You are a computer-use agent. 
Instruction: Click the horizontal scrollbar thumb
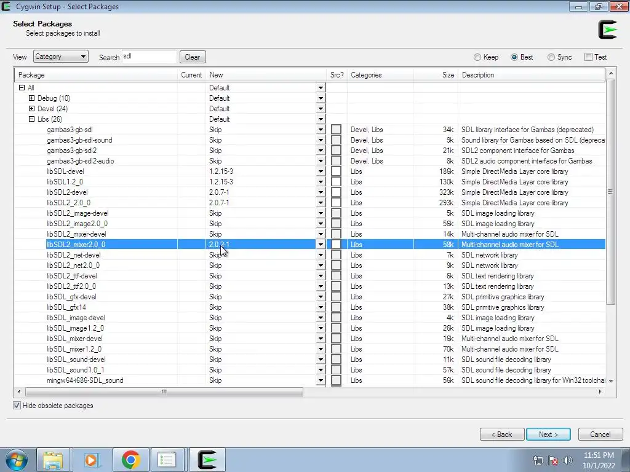coord(164,391)
